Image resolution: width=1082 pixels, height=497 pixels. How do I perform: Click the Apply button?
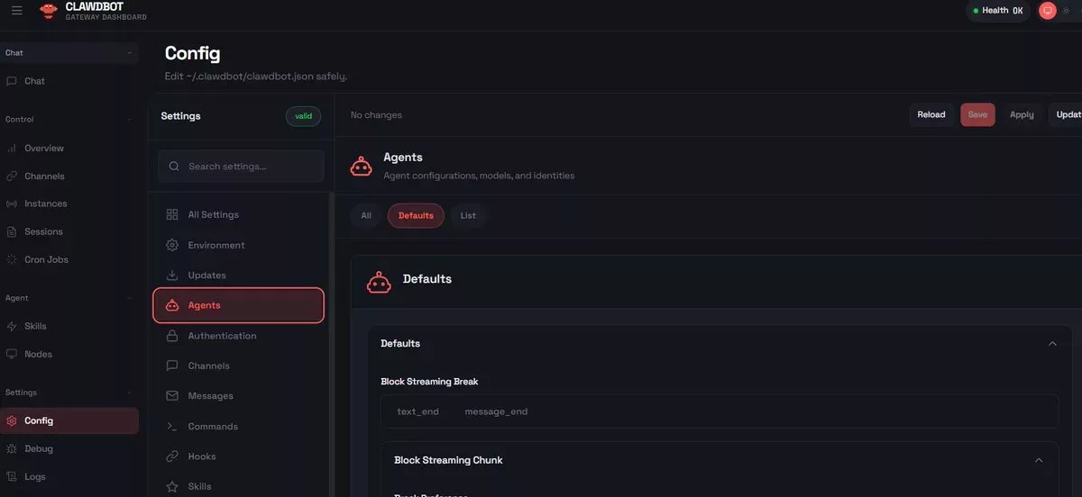click(1022, 114)
